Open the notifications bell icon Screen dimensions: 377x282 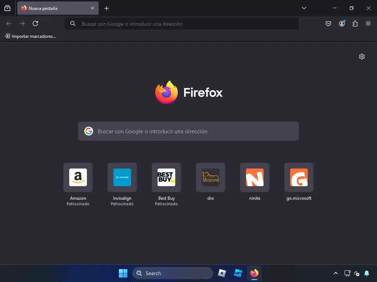pos(367,273)
